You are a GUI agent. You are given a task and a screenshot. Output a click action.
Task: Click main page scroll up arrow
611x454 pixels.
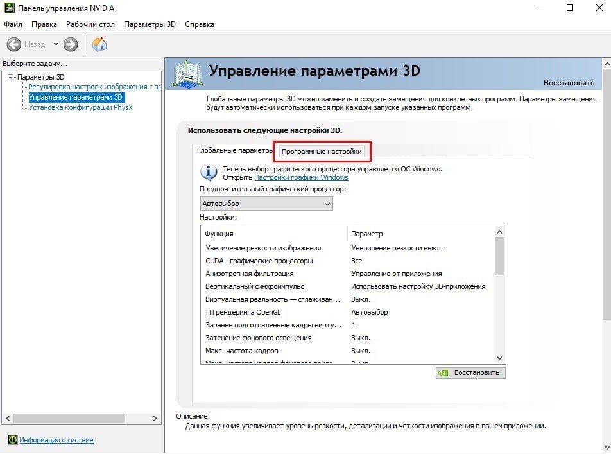[607, 63]
